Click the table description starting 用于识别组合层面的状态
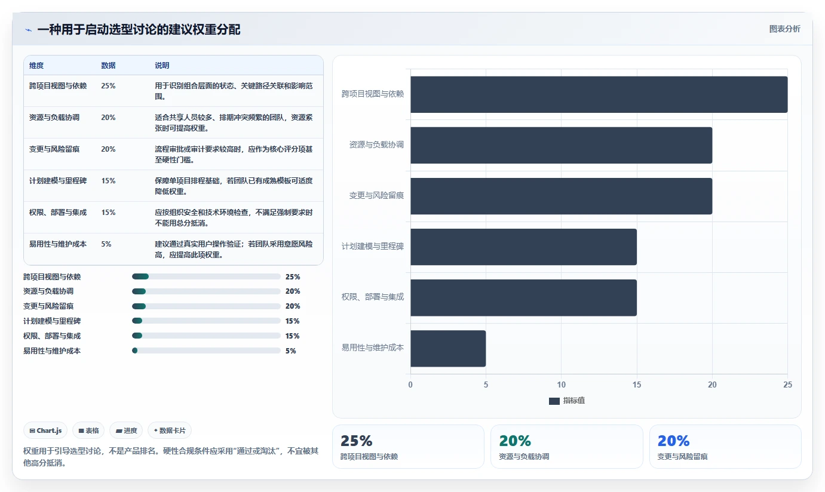Image resolution: width=825 pixels, height=492 pixels. (x=234, y=91)
